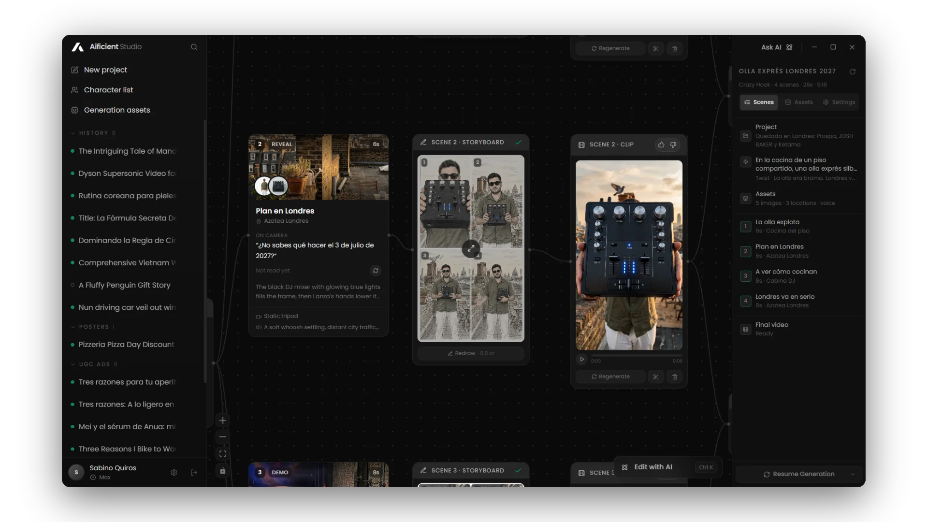Click the scissors icon in the top clip card
This screenshot has height=522, width=928.
pos(655,48)
